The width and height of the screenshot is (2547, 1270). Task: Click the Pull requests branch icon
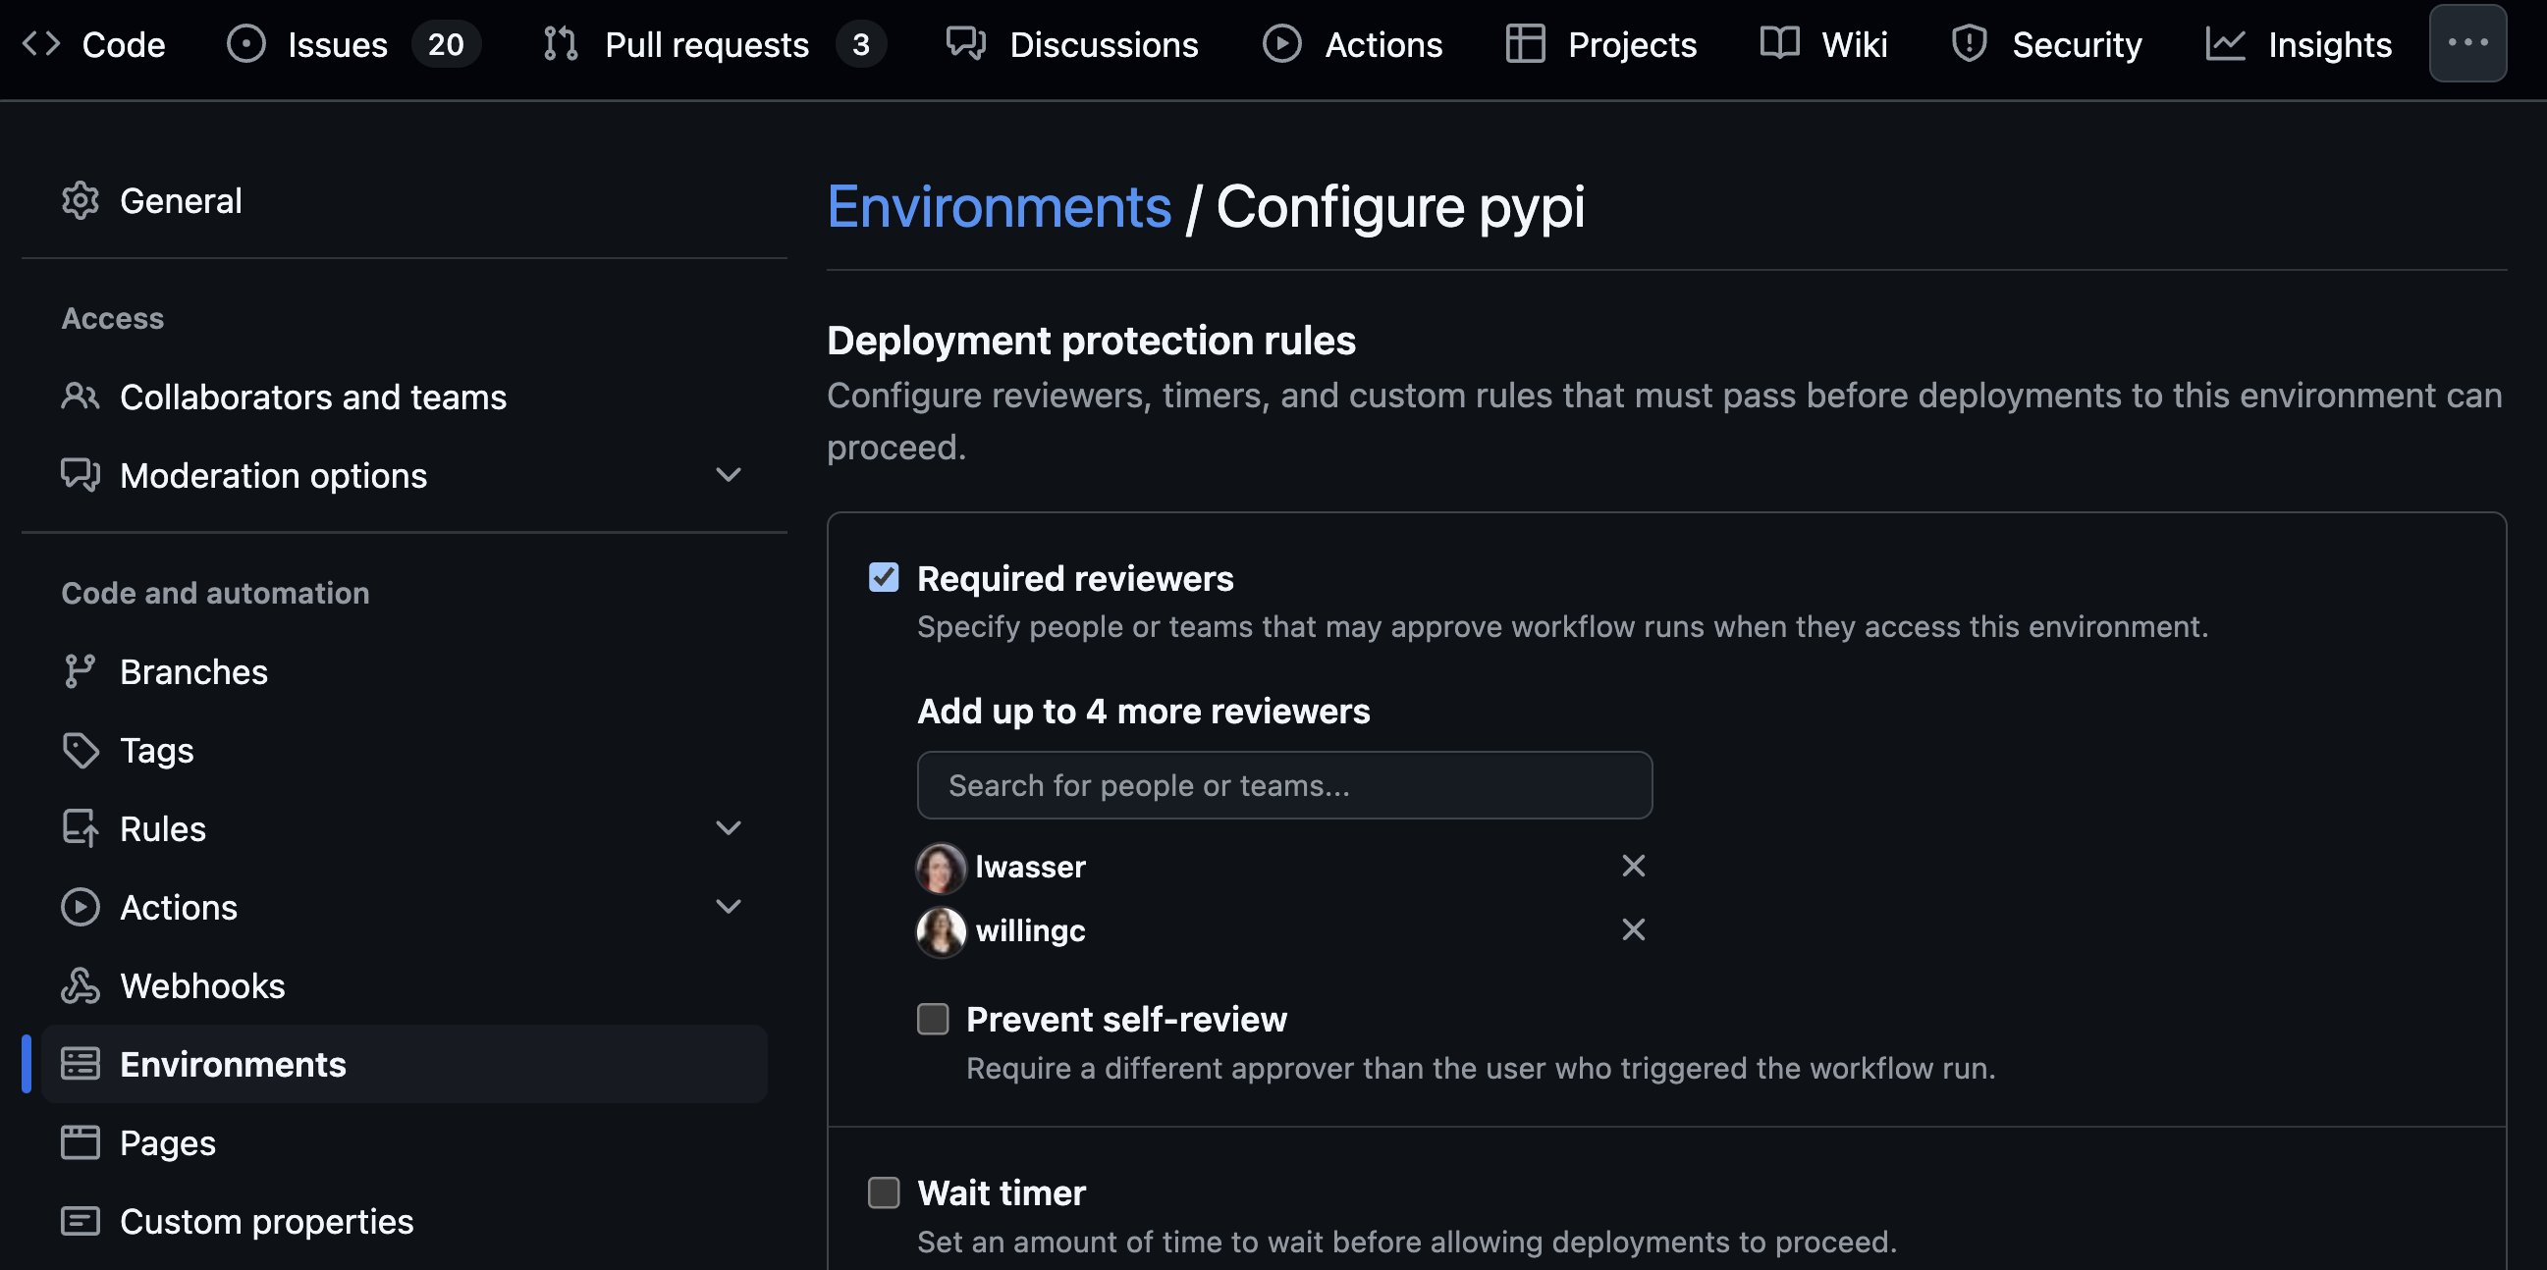pos(561,44)
